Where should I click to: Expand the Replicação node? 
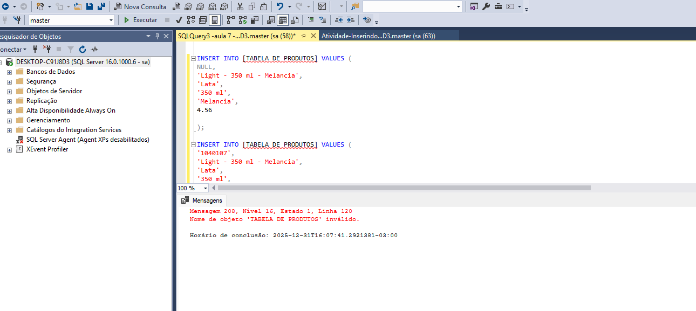click(x=9, y=101)
